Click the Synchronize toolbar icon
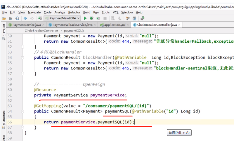The image size is (234, 141). (x=17, y=18)
